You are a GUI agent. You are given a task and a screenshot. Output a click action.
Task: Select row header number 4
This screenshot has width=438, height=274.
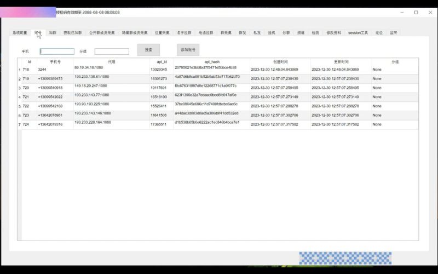point(20,97)
